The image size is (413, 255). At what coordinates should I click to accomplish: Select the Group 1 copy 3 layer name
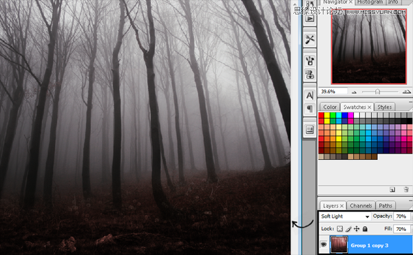tap(369, 245)
